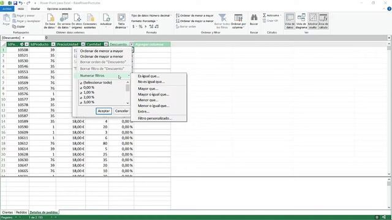Click the Cancelar button
Viewport: 392px width, 220px height.
(x=122, y=111)
